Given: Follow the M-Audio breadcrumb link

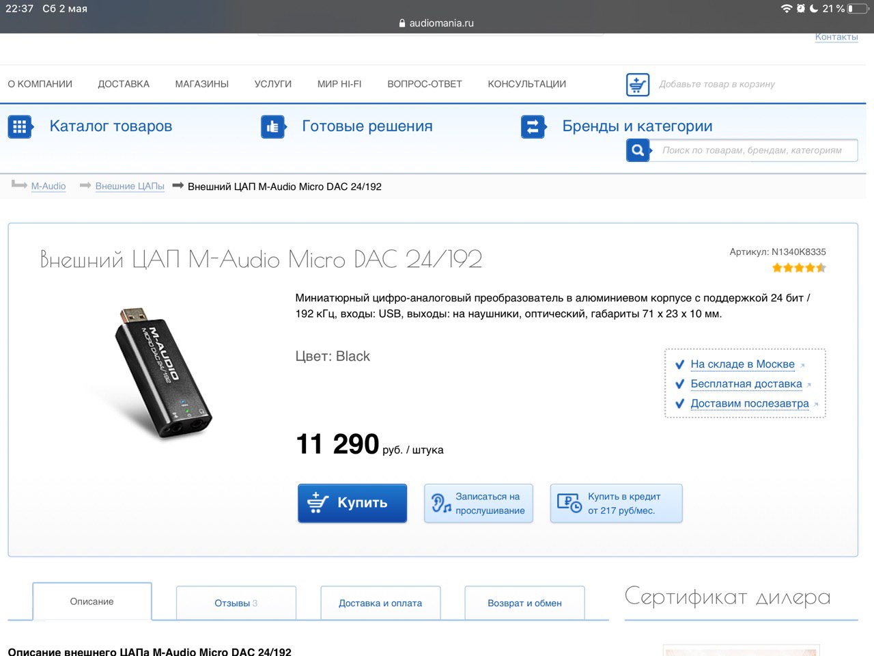Looking at the screenshot, I should (x=48, y=186).
